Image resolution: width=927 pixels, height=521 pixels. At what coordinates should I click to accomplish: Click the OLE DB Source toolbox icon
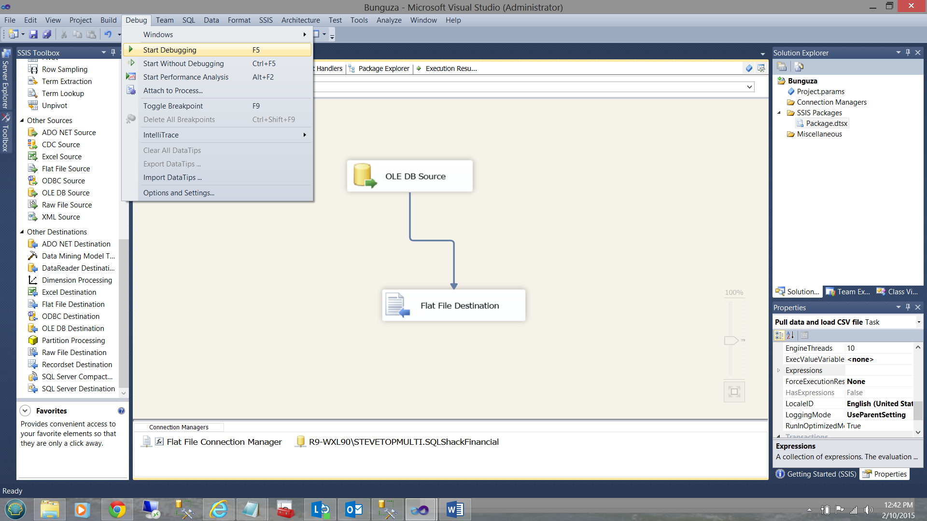[x=33, y=193]
